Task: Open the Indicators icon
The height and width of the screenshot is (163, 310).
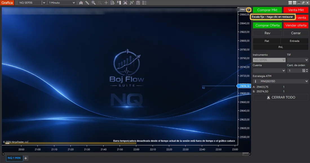Action: point(132,3)
